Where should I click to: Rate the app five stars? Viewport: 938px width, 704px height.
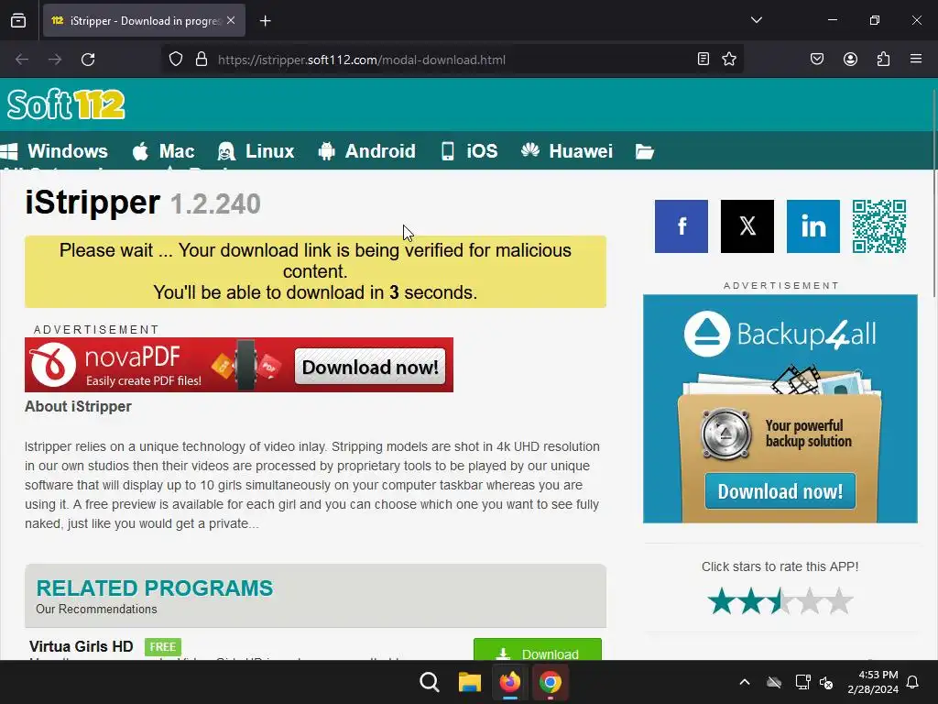pyautogui.click(x=839, y=601)
